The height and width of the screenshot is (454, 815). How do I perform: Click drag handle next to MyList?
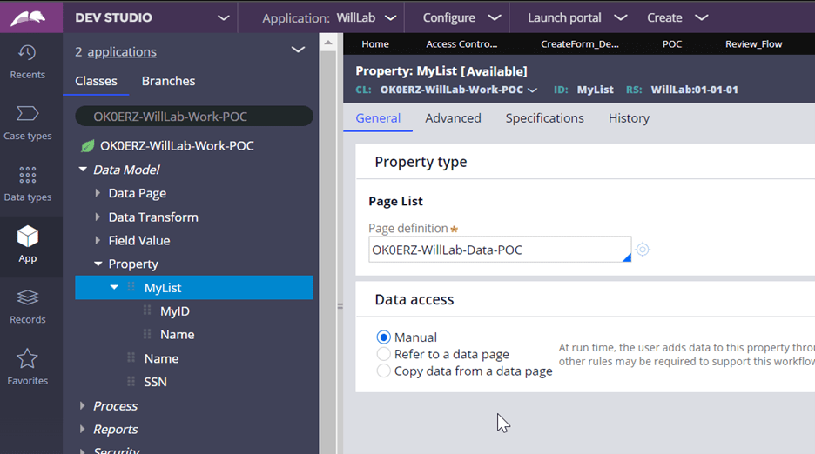point(131,287)
